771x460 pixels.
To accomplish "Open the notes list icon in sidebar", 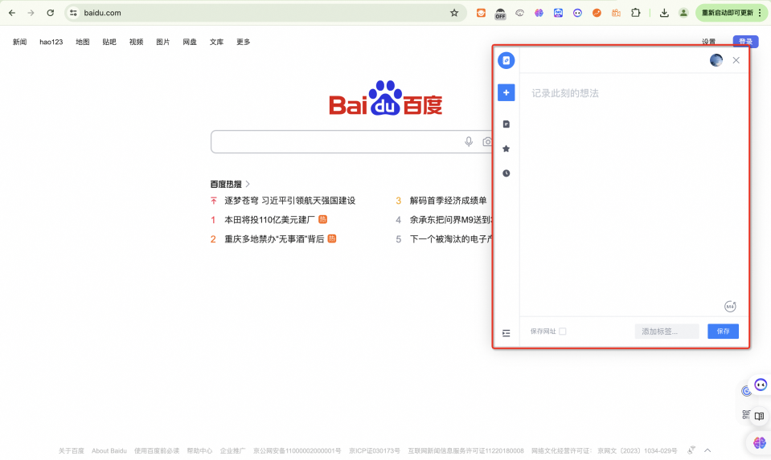I will click(x=506, y=124).
